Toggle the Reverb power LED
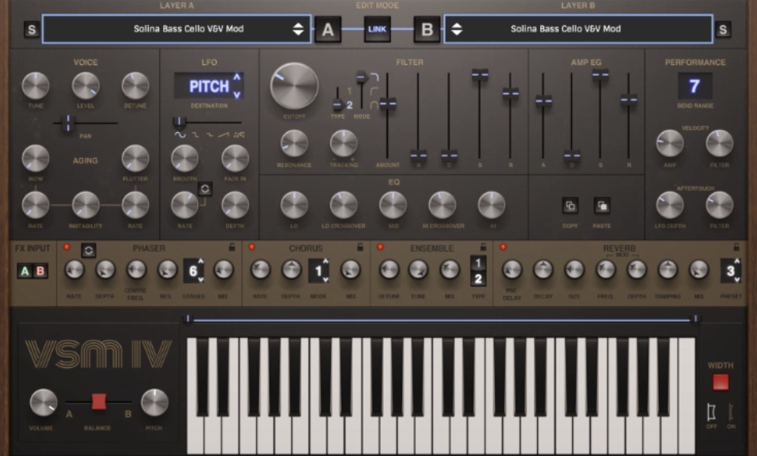 503,248
